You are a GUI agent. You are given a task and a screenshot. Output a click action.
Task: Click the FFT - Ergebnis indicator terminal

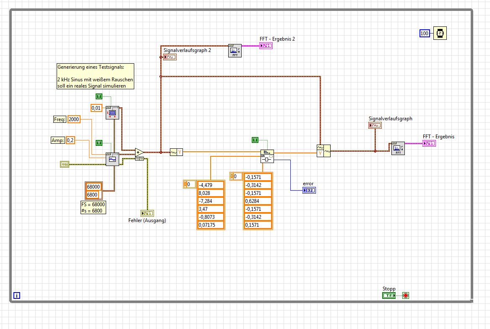pyautogui.click(x=429, y=143)
